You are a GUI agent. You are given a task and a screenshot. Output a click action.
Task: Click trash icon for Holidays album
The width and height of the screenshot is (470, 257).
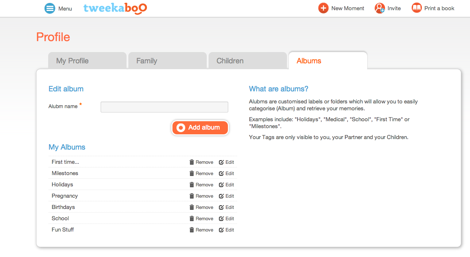(x=192, y=185)
